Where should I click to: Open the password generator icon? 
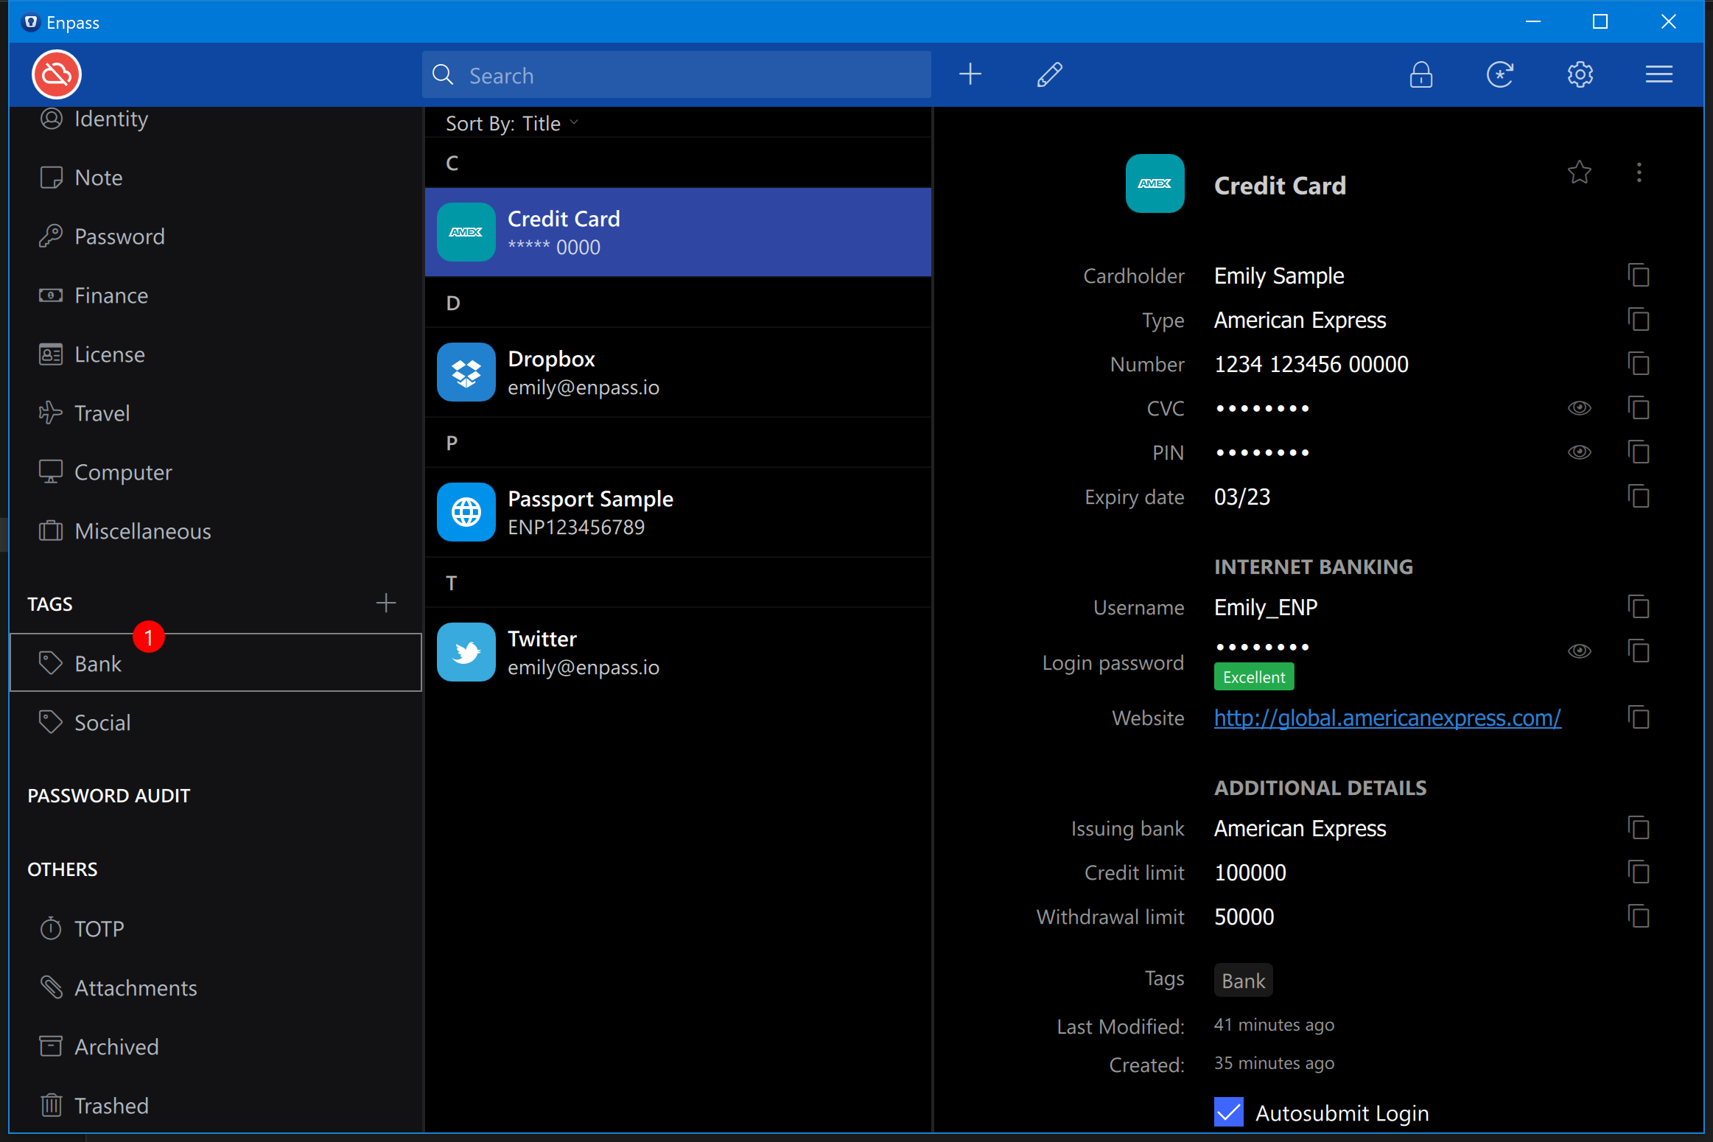(1500, 74)
